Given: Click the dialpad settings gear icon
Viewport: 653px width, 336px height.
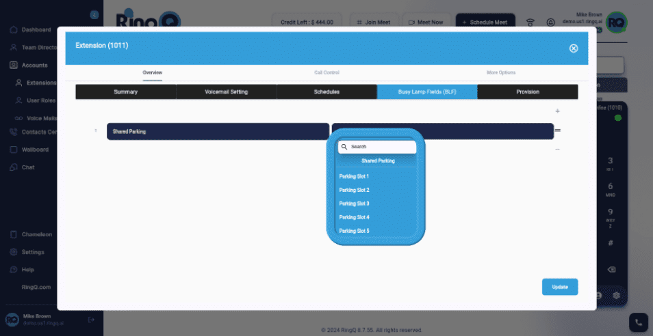Looking at the screenshot, I should coord(616,295).
